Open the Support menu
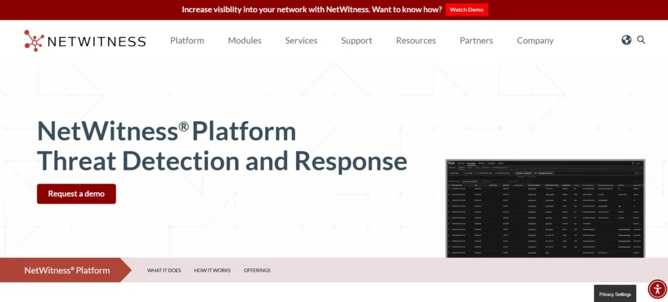 coord(357,40)
